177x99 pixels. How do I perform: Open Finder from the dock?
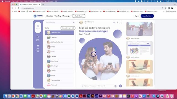tap(5, 96)
